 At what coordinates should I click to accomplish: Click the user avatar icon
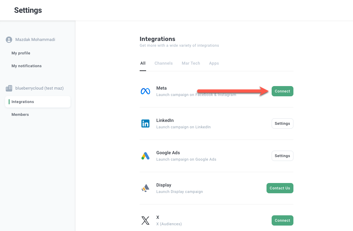pos(9,40)
